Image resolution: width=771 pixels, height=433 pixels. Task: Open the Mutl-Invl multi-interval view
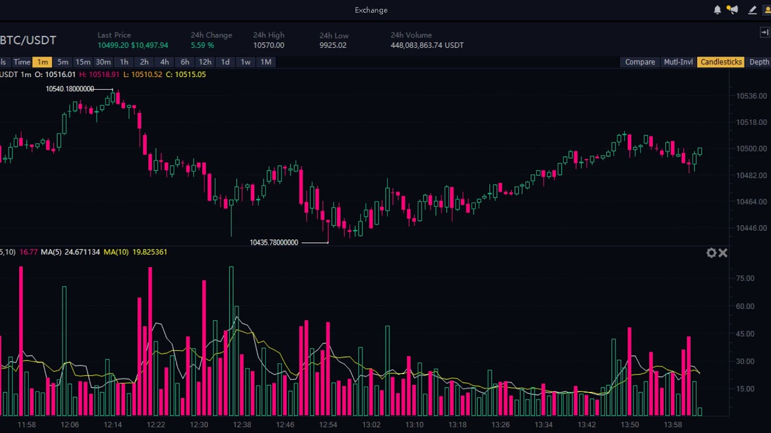point(678,62)
